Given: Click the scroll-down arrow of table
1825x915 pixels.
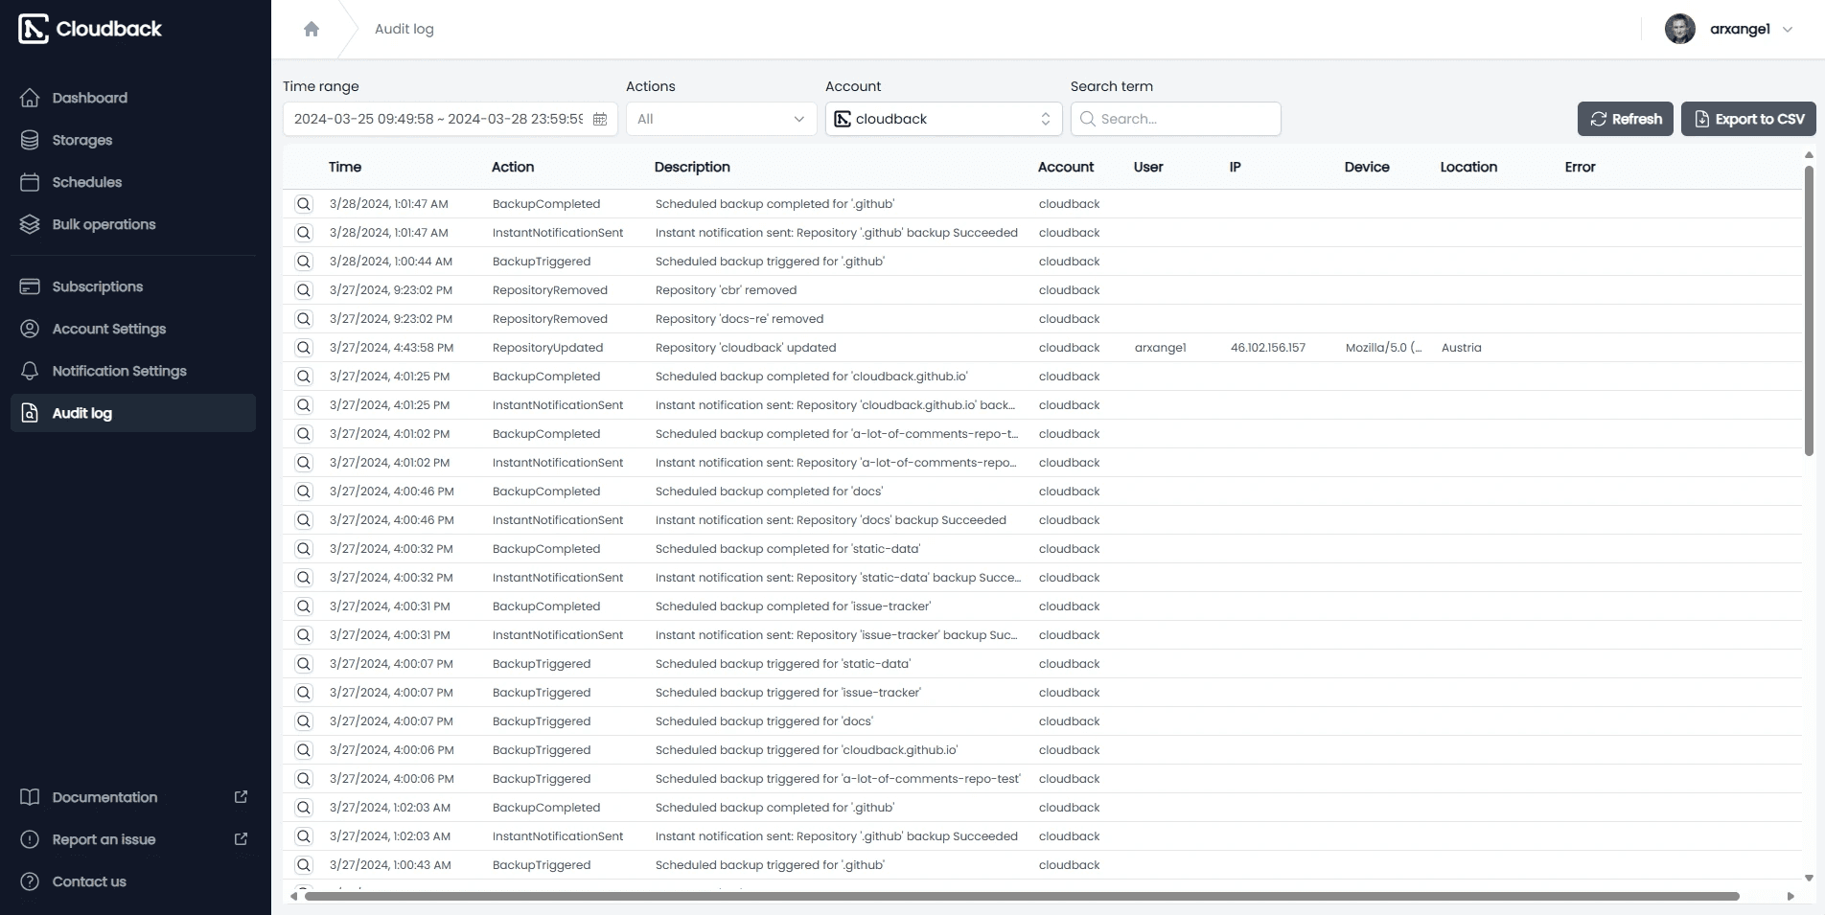Looking at the screenshot, I should point(1809,878).
